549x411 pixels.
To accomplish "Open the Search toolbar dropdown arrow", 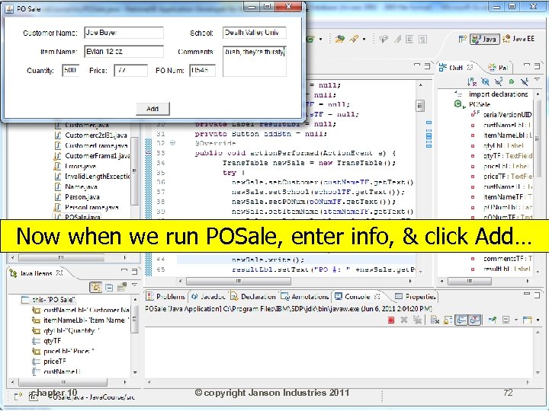I will click(x=364, y=39).
